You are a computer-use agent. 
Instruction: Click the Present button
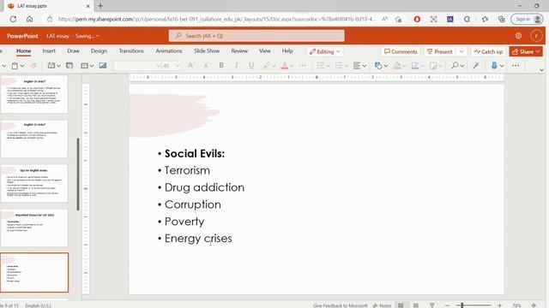coord(440,51)
